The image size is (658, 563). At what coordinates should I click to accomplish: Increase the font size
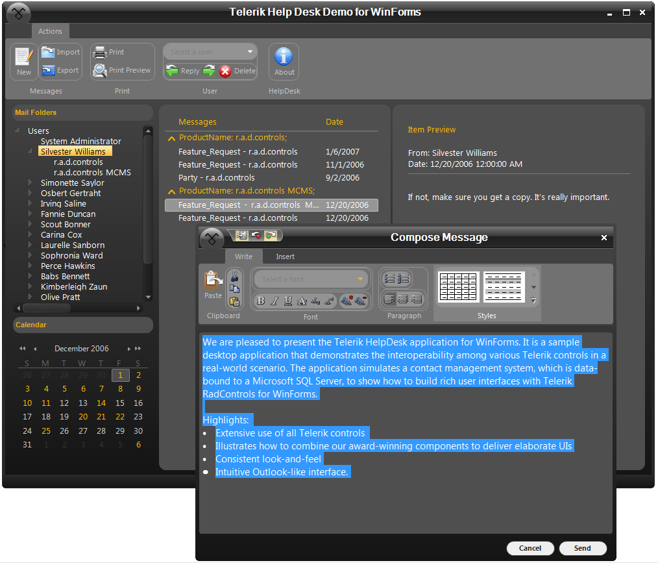(x=347, y=301)
